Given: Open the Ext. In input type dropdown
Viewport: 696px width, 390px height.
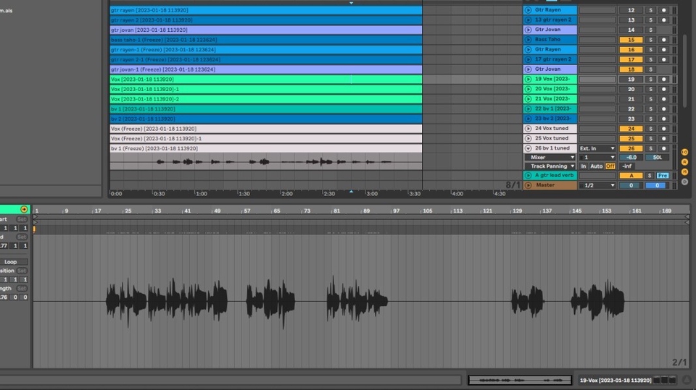Looking at the screenshot, I should tap(597, 148).
